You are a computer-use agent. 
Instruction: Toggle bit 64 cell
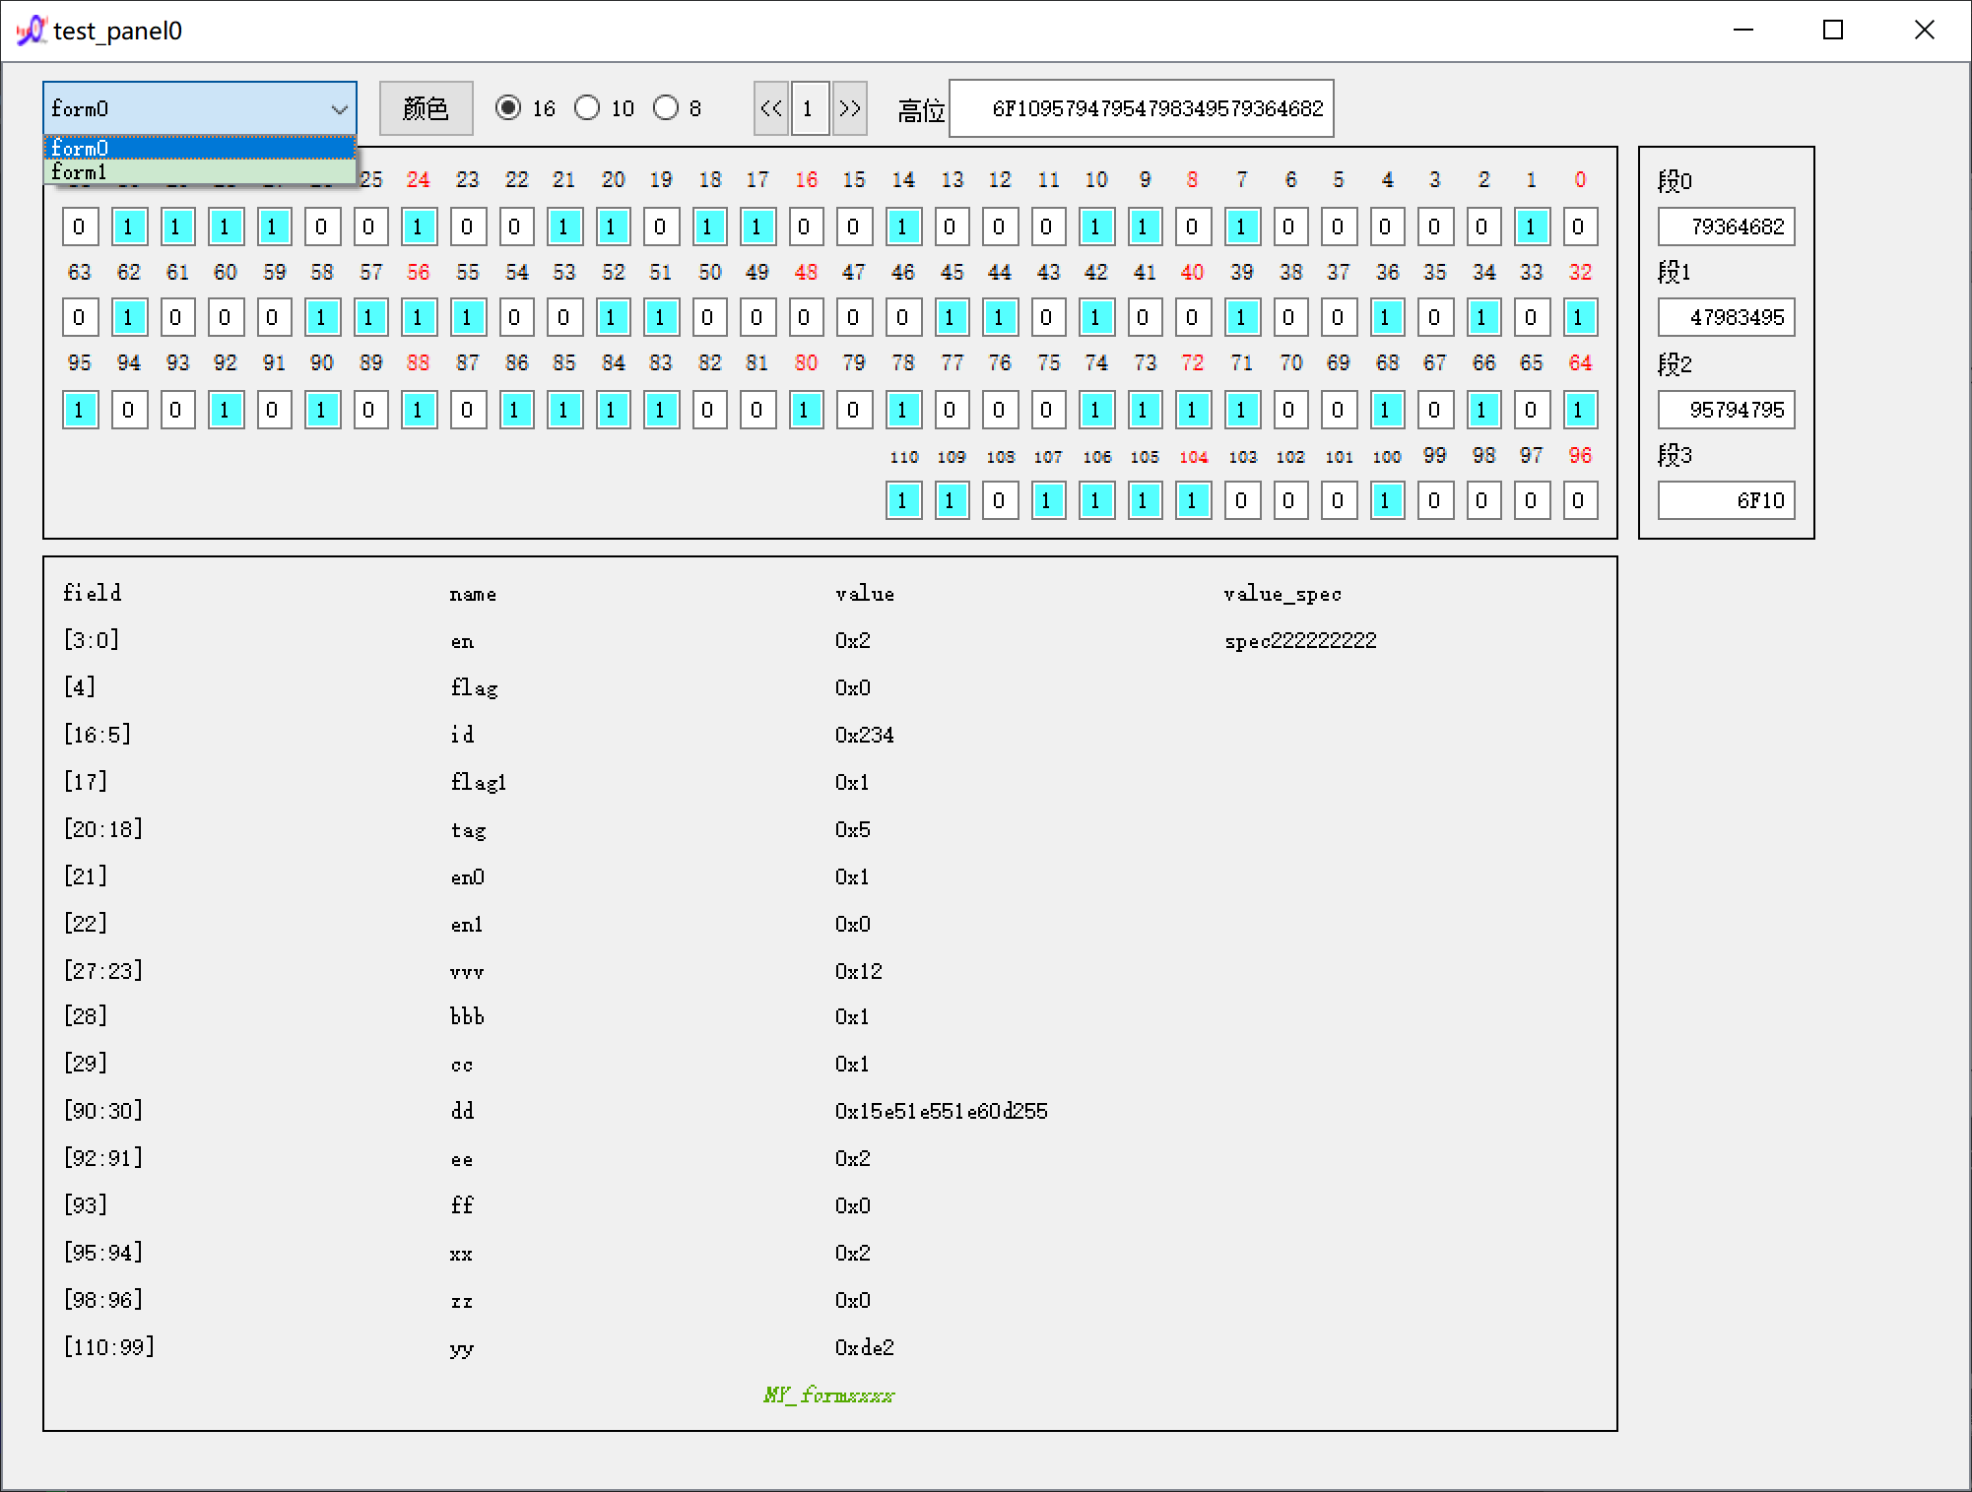tap(1579, 410)
